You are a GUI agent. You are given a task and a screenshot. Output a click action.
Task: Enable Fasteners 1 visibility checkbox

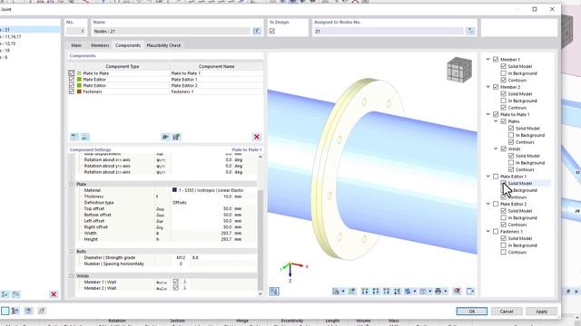496,232
